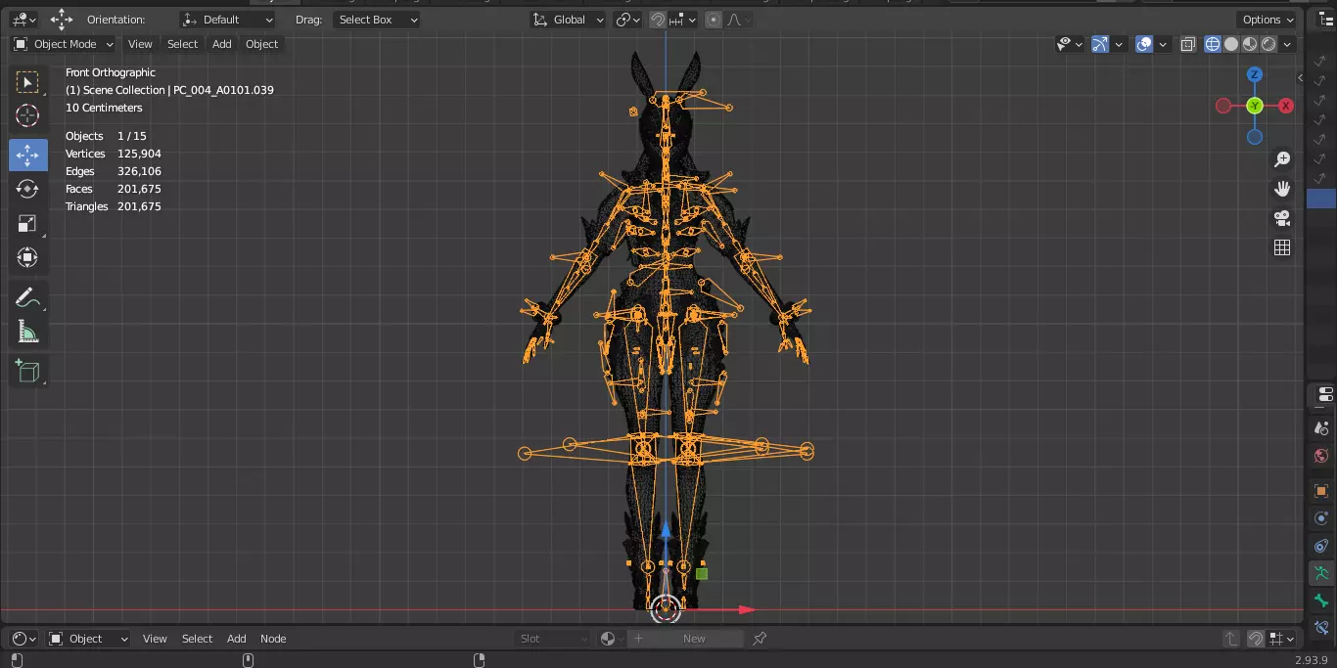Viewport: 1337px width, 668px height.
Task: Select the Transform tool
Action: 27,257
